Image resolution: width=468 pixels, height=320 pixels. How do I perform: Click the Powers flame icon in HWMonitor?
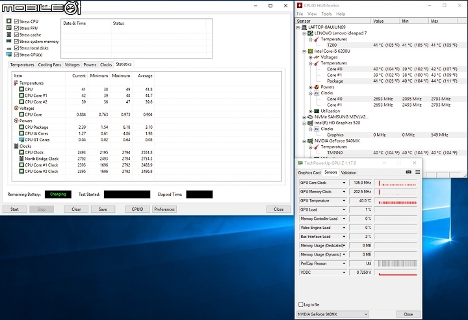tap(317, 87)
